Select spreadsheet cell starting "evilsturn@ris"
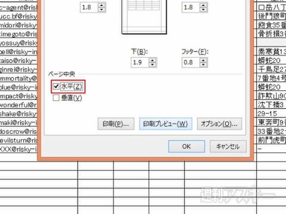Viewport: 286px width, 214px height. (18, 140)
